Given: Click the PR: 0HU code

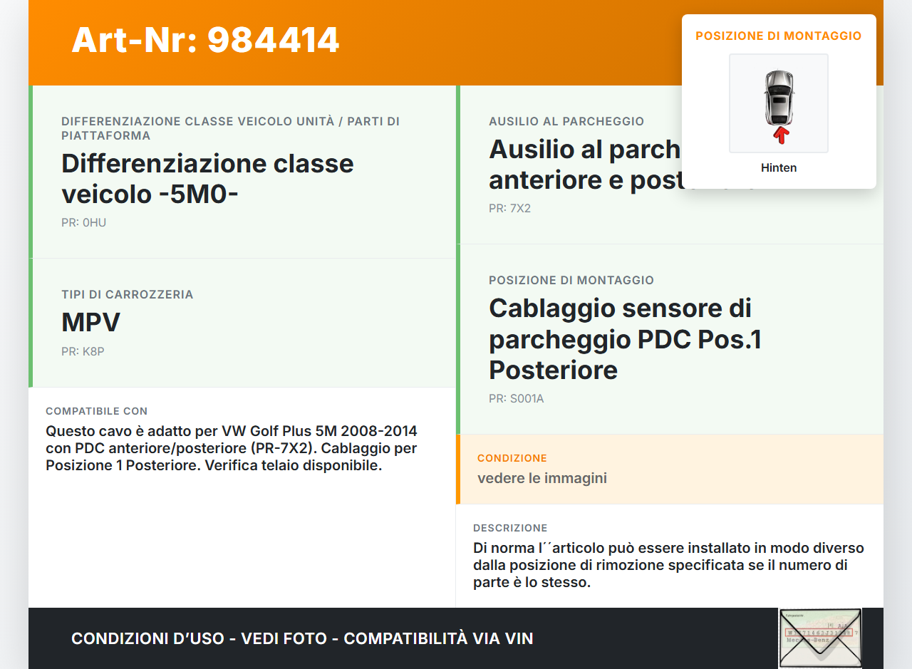Looking at the screenshot, I should click(x=83, y=222).
